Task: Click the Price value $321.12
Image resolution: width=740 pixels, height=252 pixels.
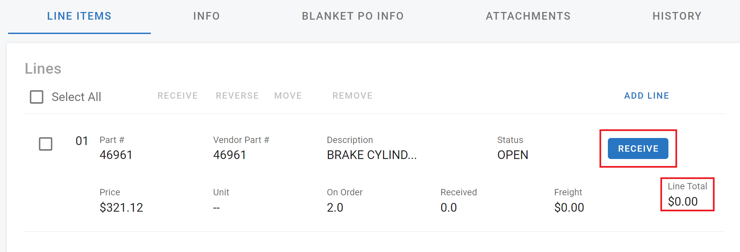Action: pyautogui.click(x=121, y=207)
